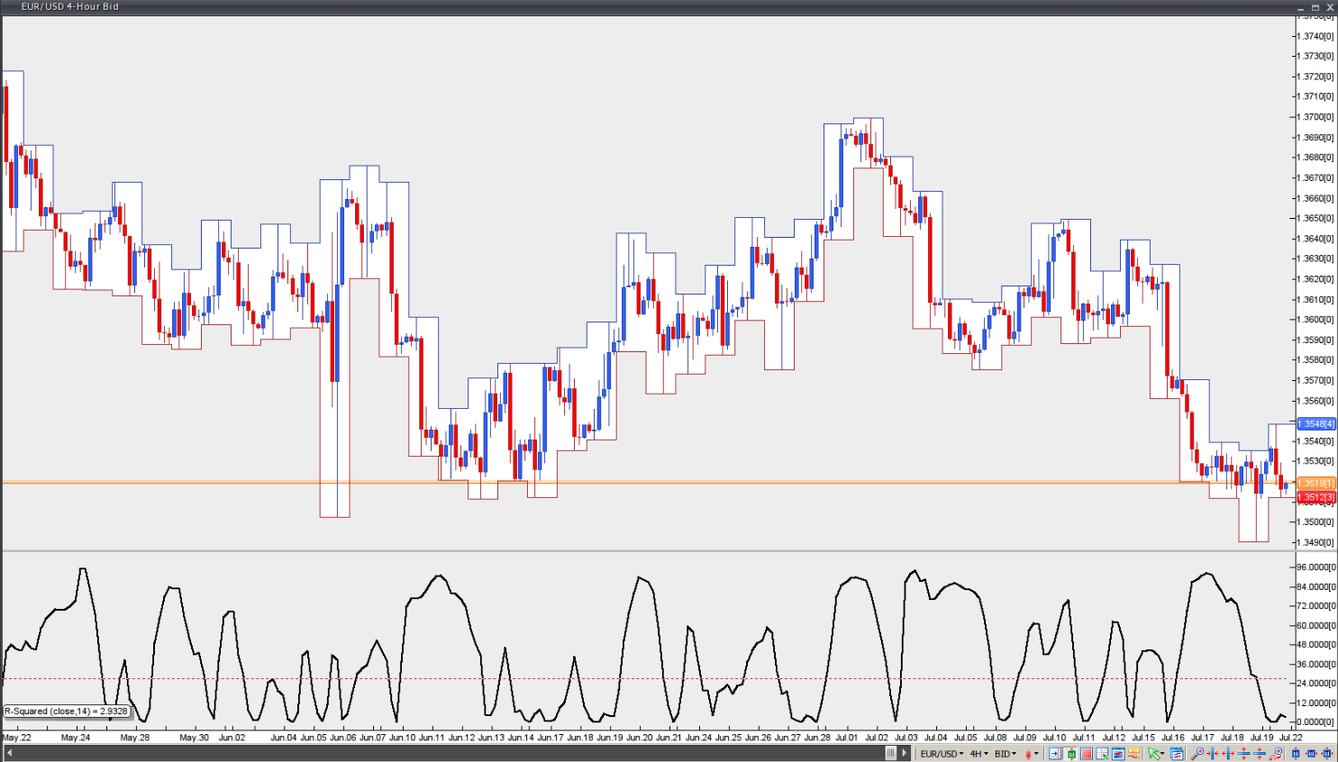The height and width of the screenshot is (762, 1338).
Task: Toggle the red grid display icon
Action: click(1087, 754)
